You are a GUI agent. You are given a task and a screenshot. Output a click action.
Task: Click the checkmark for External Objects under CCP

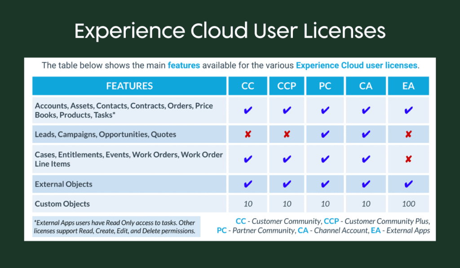tap(287, 184)
